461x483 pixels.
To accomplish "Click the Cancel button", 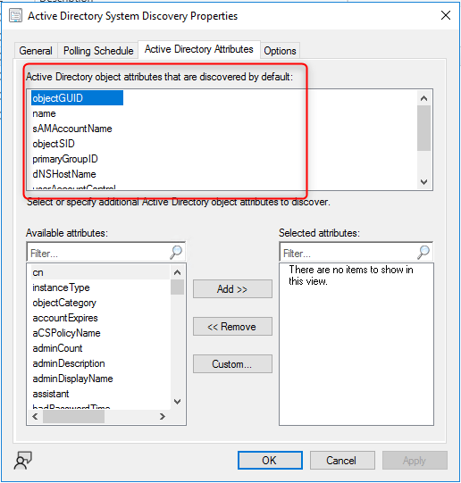I will [342, 461].
